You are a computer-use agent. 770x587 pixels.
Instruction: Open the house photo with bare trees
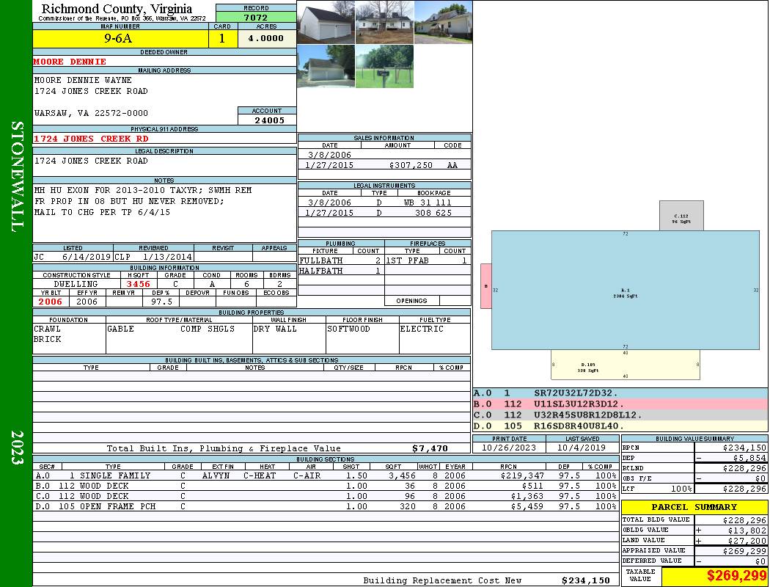coord(384,22)
